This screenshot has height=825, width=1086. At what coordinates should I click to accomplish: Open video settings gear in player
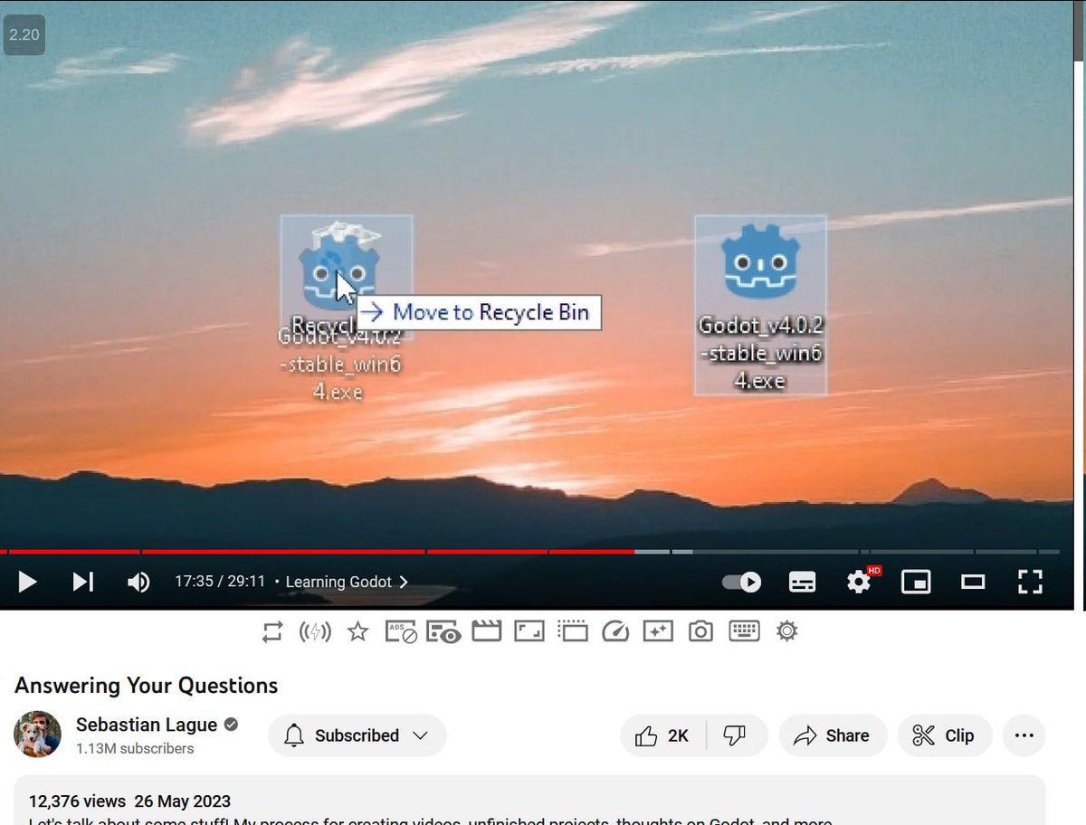pos(858,582)
